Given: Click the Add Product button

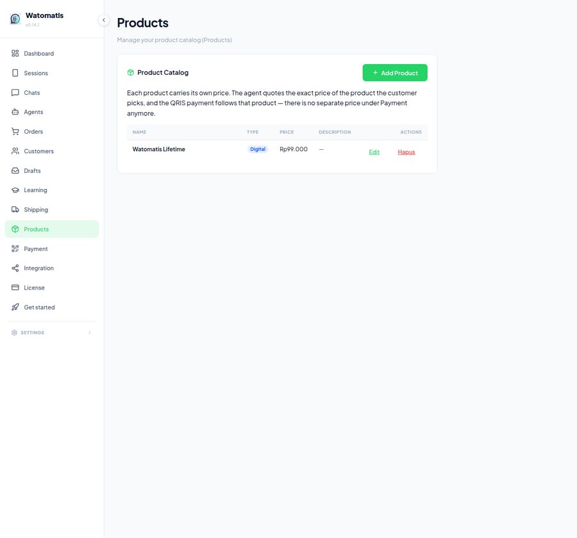Looking at the screenshot, I should click(395, 73).
